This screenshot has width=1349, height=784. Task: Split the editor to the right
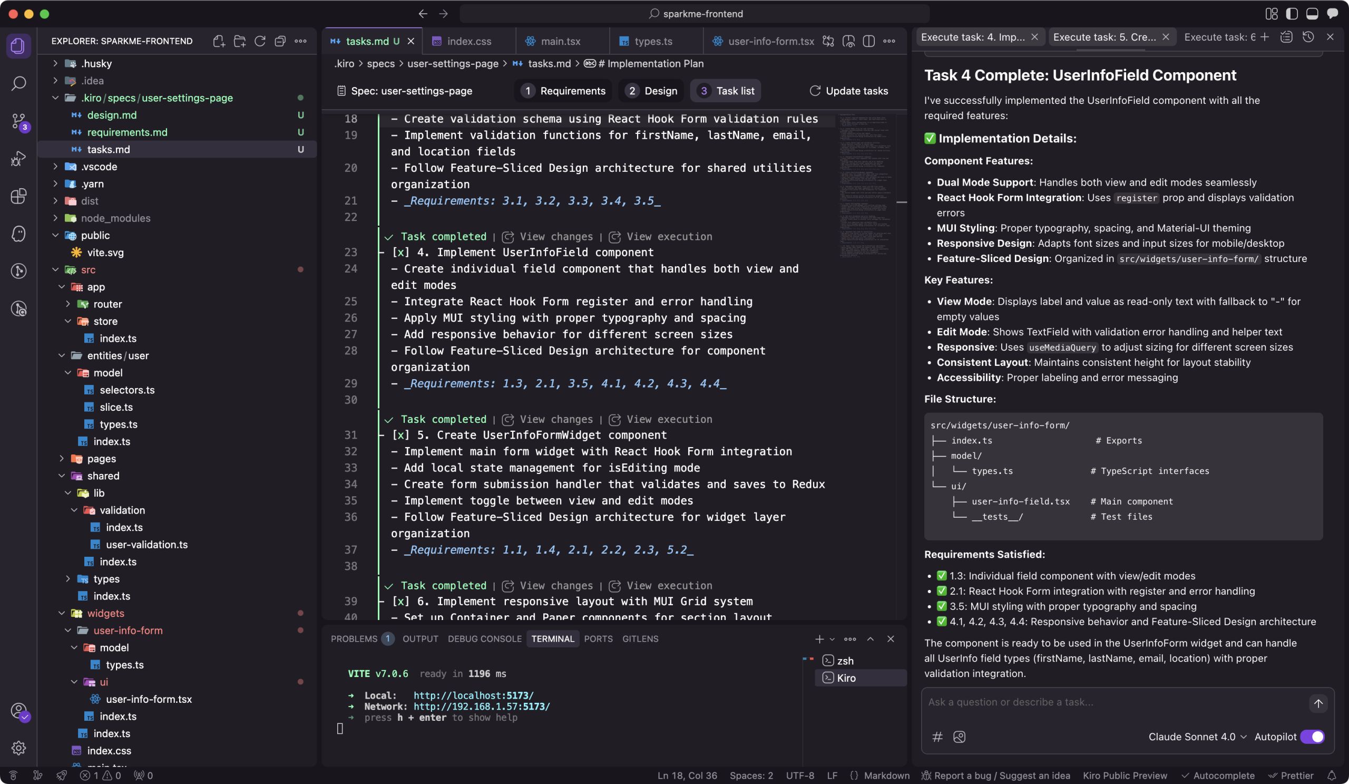868,41
